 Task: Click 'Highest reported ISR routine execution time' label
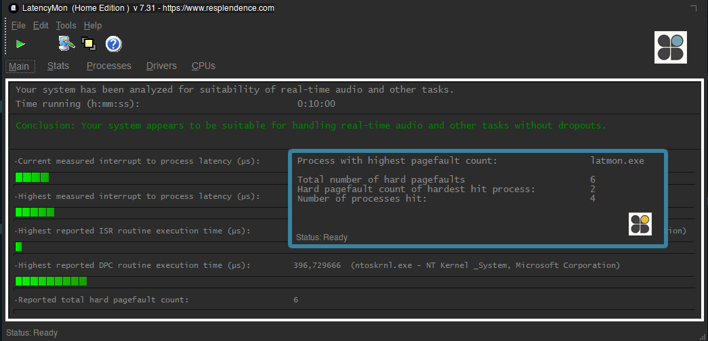[x=133, y=231]
